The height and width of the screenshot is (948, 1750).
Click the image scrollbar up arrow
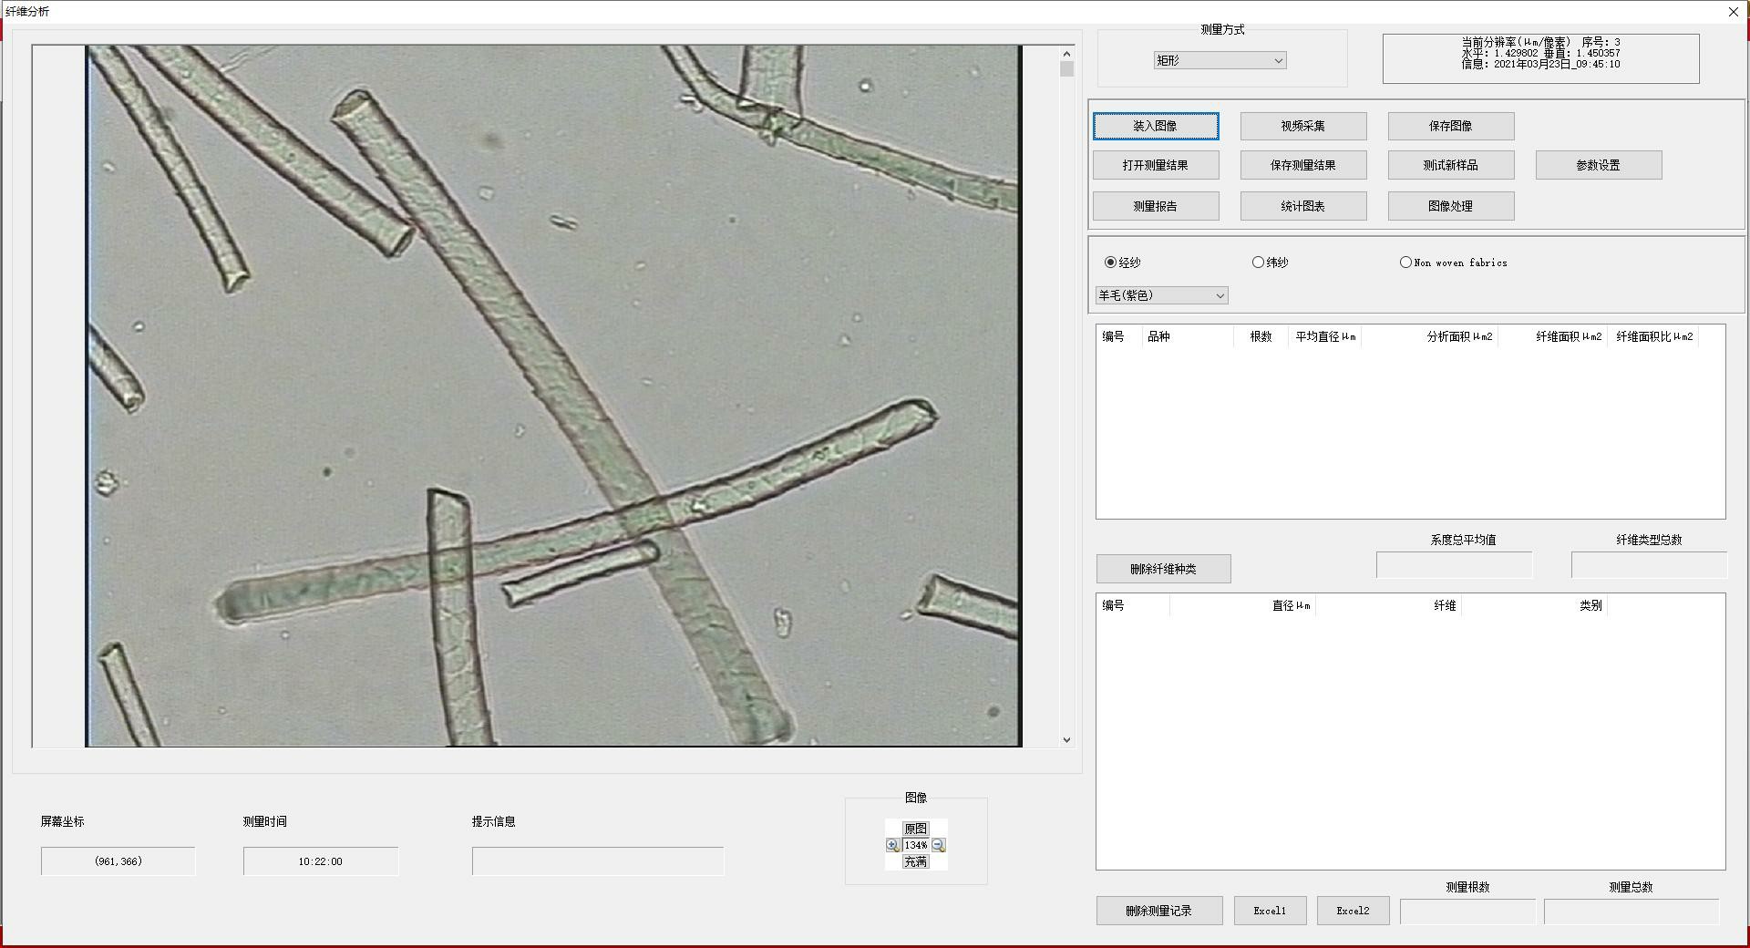(x=1066, y=53)
